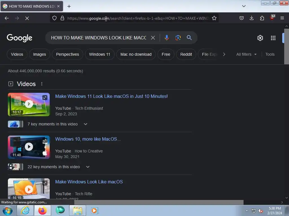289x216 pixels.
Task: Go back with the browser back arrow
Action: coord(7,18)
